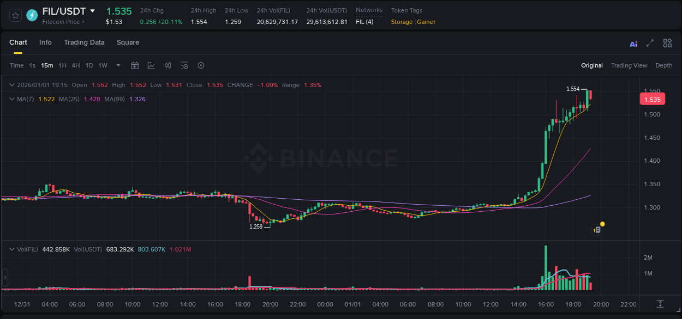Viewport: 682px width, 319px height.
Task: Collapse the volume indicator panel
Action: [12, 249]
